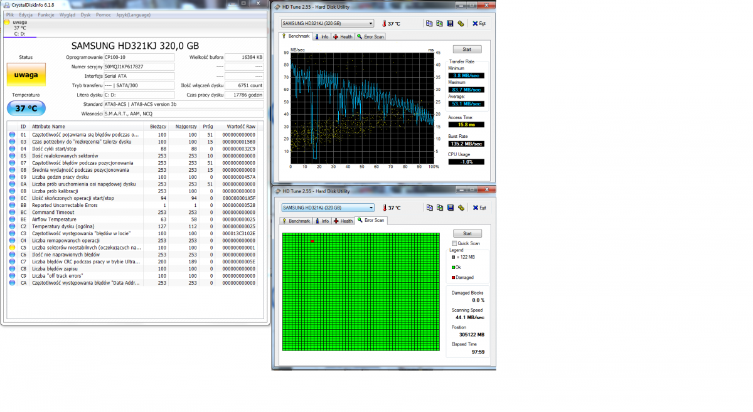Switch to Benchmark tab in Error Scan window

(296, 221)
